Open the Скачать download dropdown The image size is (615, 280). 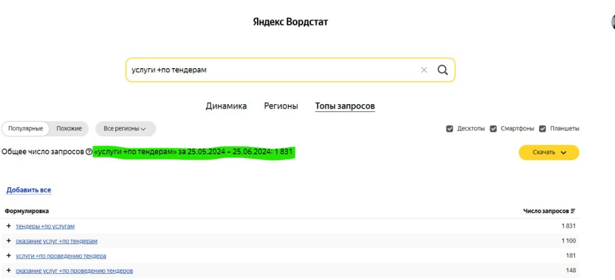pyautogui.click(x=549, y=152)
